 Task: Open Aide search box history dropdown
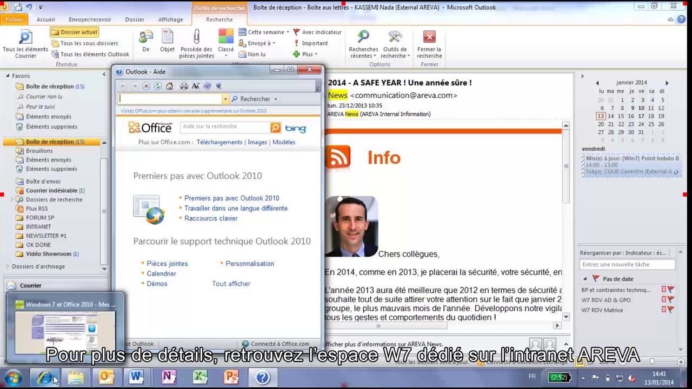[225, 99]
